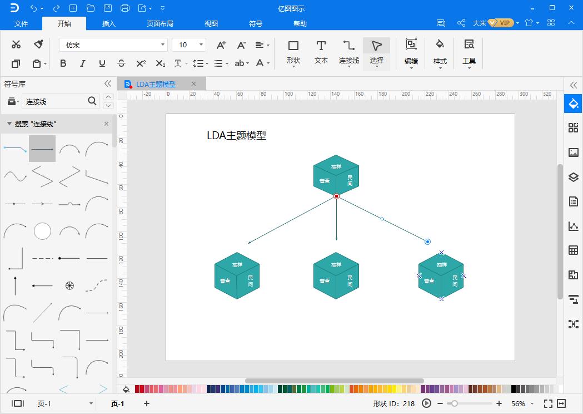Add a new page with plus button
Image resolution: width=583 pixels, height=414 pixels.
[x=147, y=403]
